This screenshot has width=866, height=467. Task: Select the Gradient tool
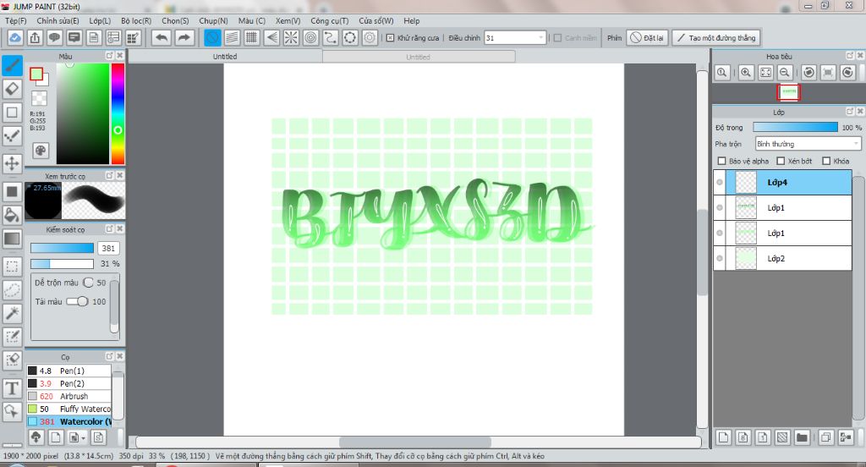(12, 239)
